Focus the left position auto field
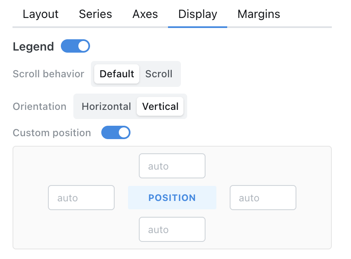 pyautogui.click(x=81, y=198)
